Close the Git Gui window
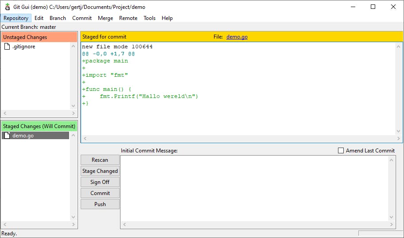 coord(393,7)
